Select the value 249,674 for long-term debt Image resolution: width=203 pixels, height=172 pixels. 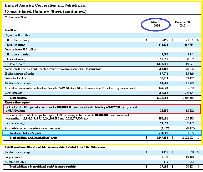189,93
